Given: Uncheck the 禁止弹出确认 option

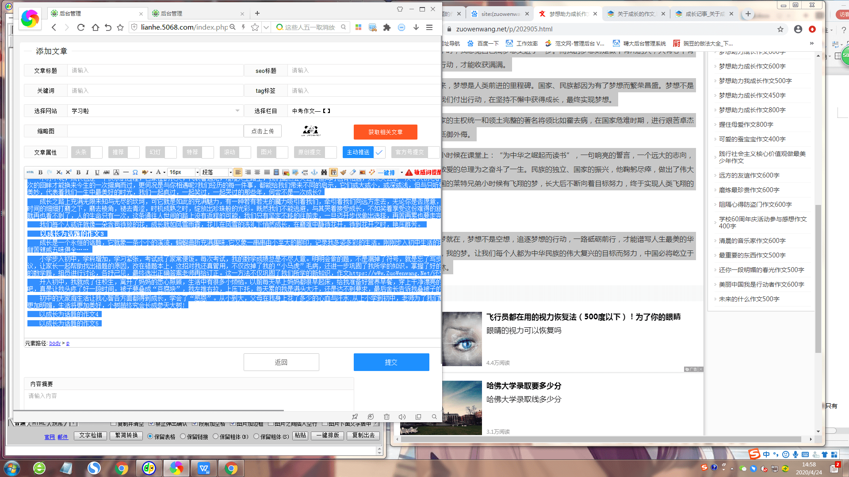Looking at the screenshot, I should [151, 424].
